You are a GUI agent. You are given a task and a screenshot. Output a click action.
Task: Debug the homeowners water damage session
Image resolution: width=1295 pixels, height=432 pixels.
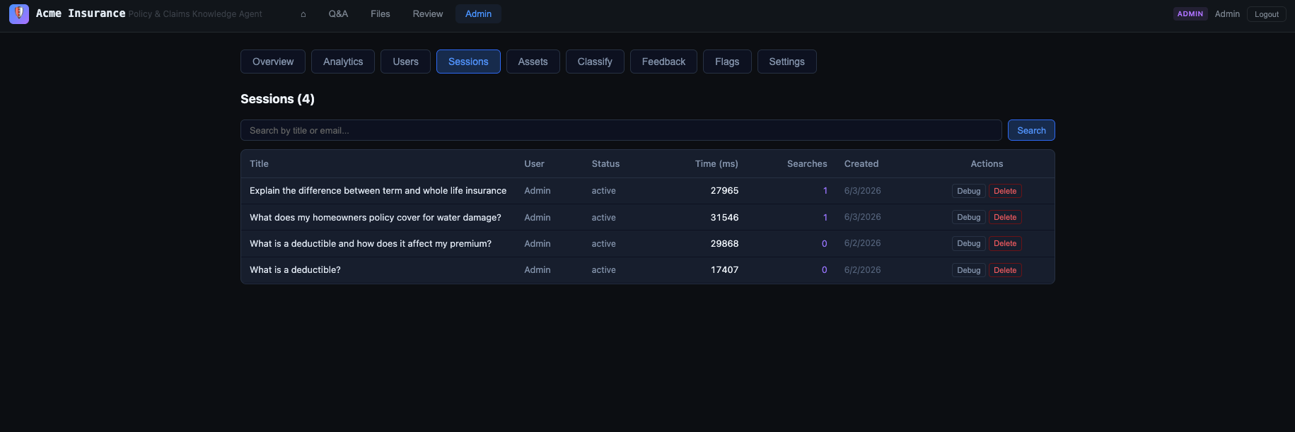click(969, 217)
